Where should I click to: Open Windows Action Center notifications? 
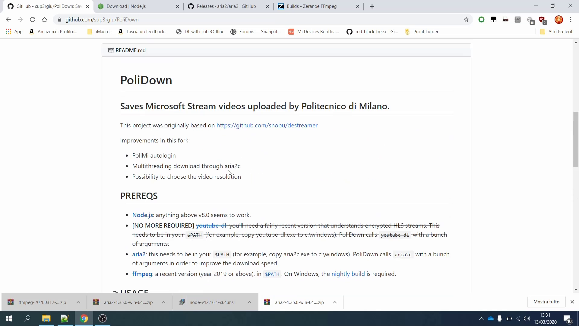point(567,318)
